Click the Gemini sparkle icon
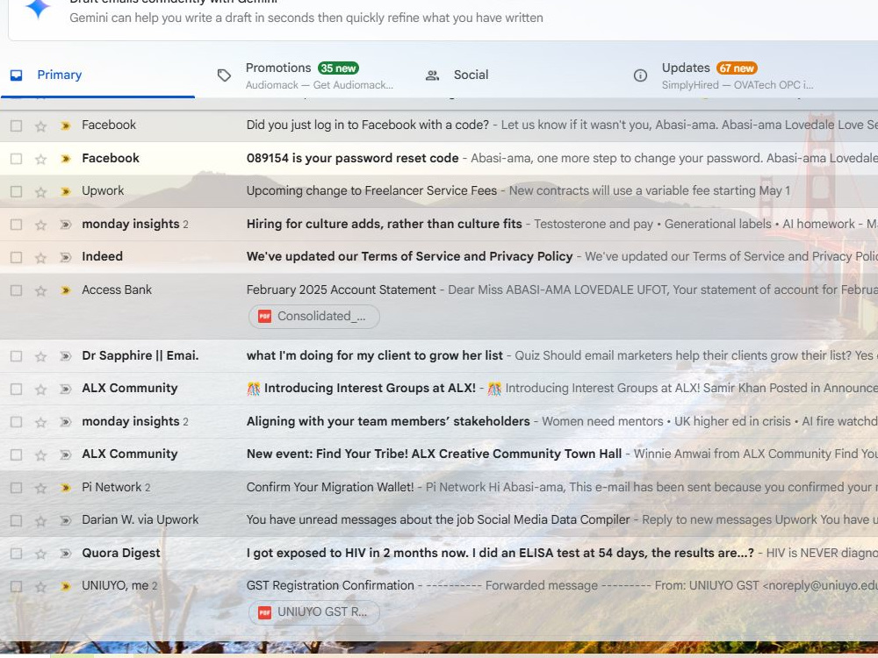Image resolution: width=878 pixels, height=658 pixels. pos(38,8)
